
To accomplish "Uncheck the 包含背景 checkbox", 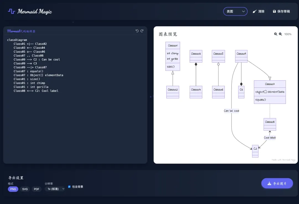I will tap(69, 187).
